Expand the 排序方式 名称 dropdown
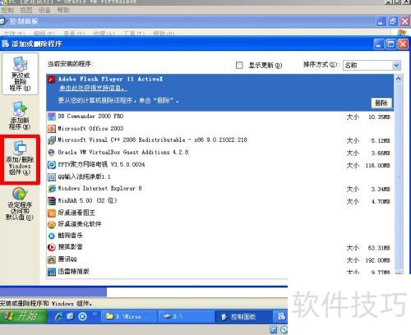The height and width of the screenshot is (335, 411). [396, 65]
